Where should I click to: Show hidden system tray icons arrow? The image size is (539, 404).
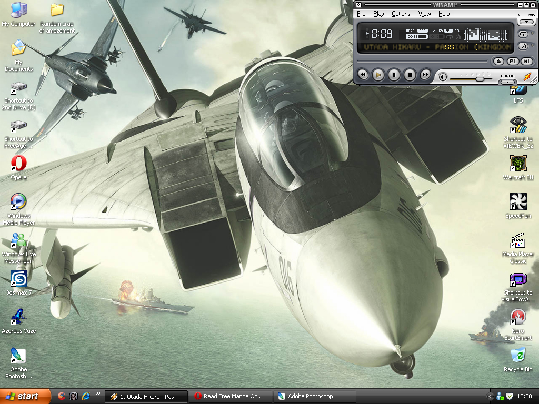tap(490, 397)
